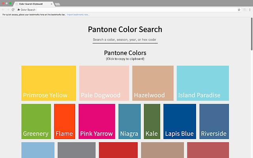
Task: Reload the page with refresh icon
Action: 13,9
